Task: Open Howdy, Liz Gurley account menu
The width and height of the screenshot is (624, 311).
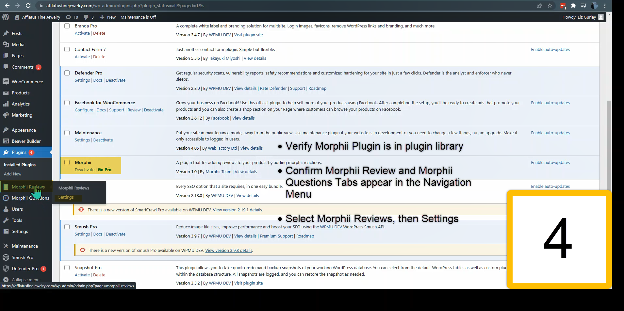Action: click(583, 17)
